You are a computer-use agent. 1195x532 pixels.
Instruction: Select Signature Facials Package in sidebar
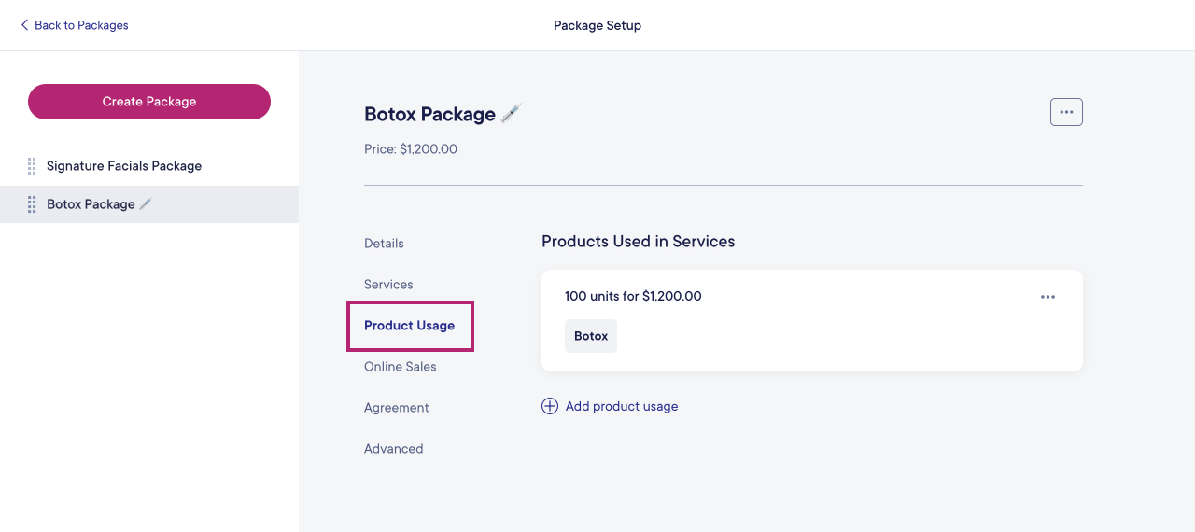point(124,166)
